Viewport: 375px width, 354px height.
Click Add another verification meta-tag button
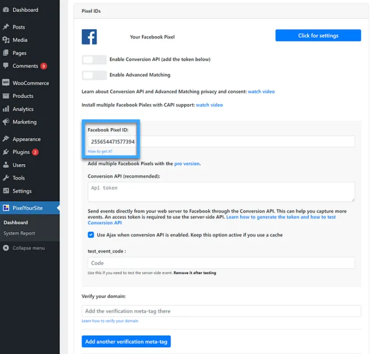(126, 342)
